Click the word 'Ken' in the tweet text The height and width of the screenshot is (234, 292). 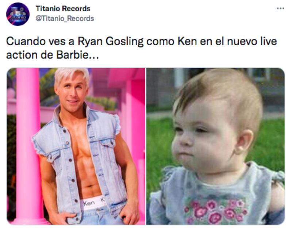pos(187,41)
